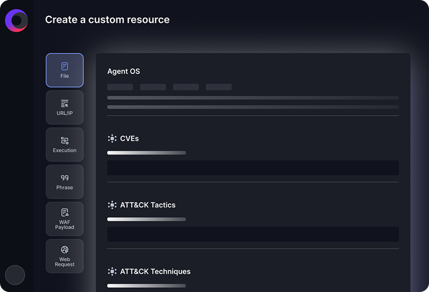Select the Execution resource type

[65, 145]
